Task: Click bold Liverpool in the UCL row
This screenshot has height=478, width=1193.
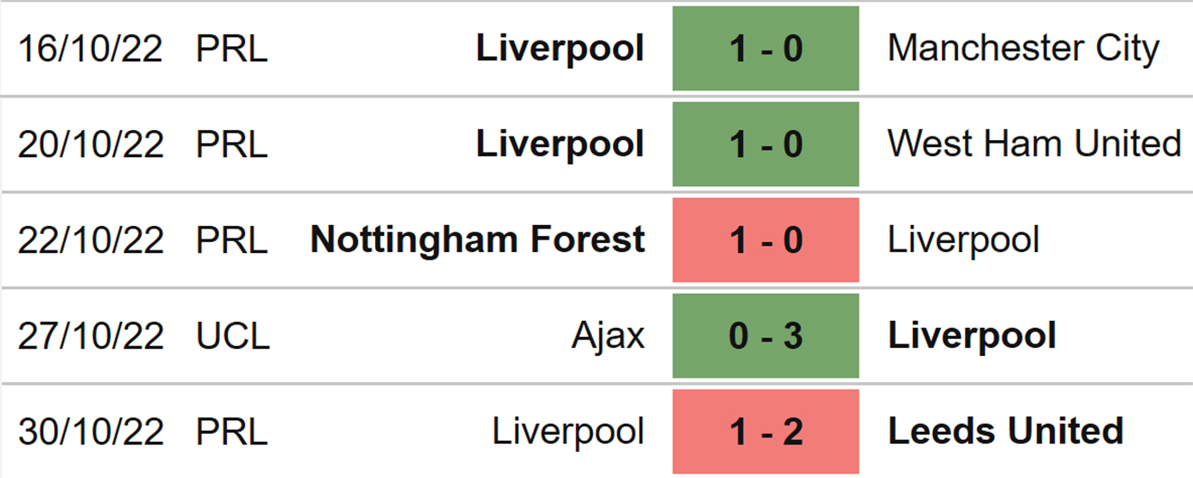Action: pos(972,336)
